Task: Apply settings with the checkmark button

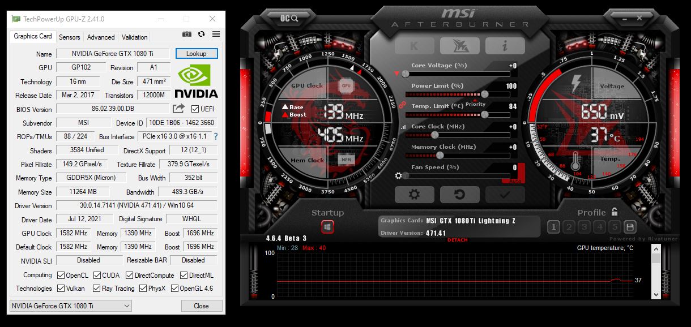Action: [x=505, y=194]
